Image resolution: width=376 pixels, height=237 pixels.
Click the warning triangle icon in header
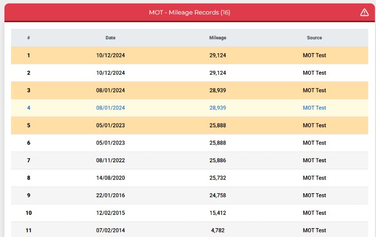point(364,12)
